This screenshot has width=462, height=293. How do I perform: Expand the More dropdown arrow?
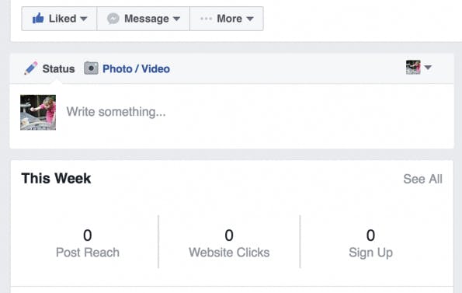pyautogui.click(x=250, y=19)
